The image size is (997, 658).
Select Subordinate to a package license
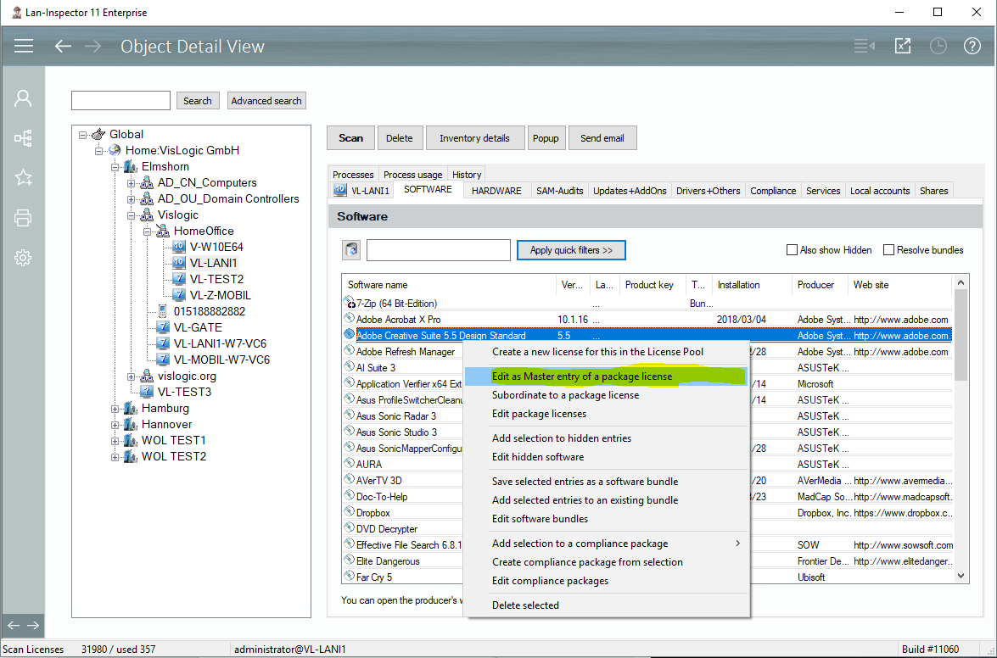565,395
